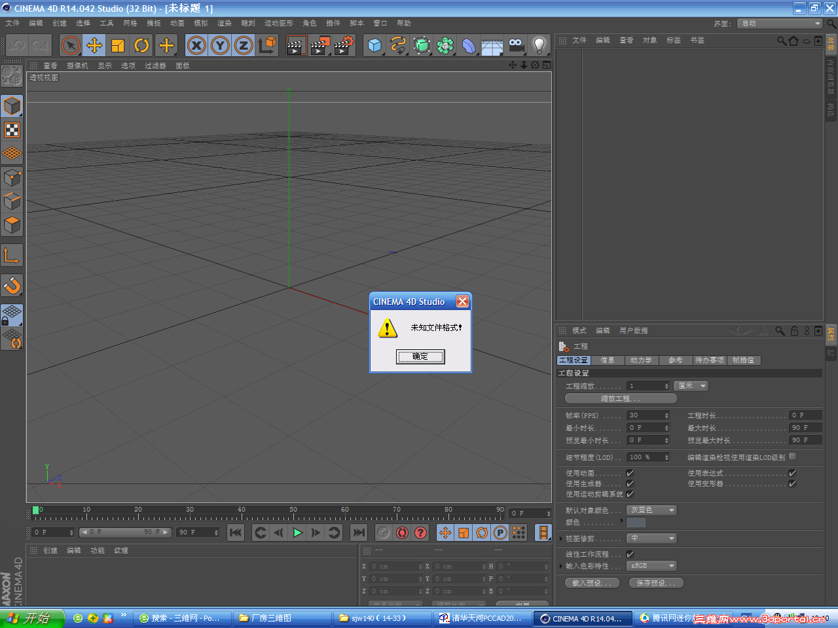Activate the Rotate tool in top toolbar
The height and width of the screenshot is (628, 838).
pos(141,45)
